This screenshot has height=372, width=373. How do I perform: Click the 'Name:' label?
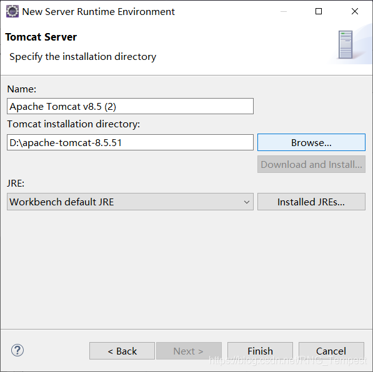point(22,89)
